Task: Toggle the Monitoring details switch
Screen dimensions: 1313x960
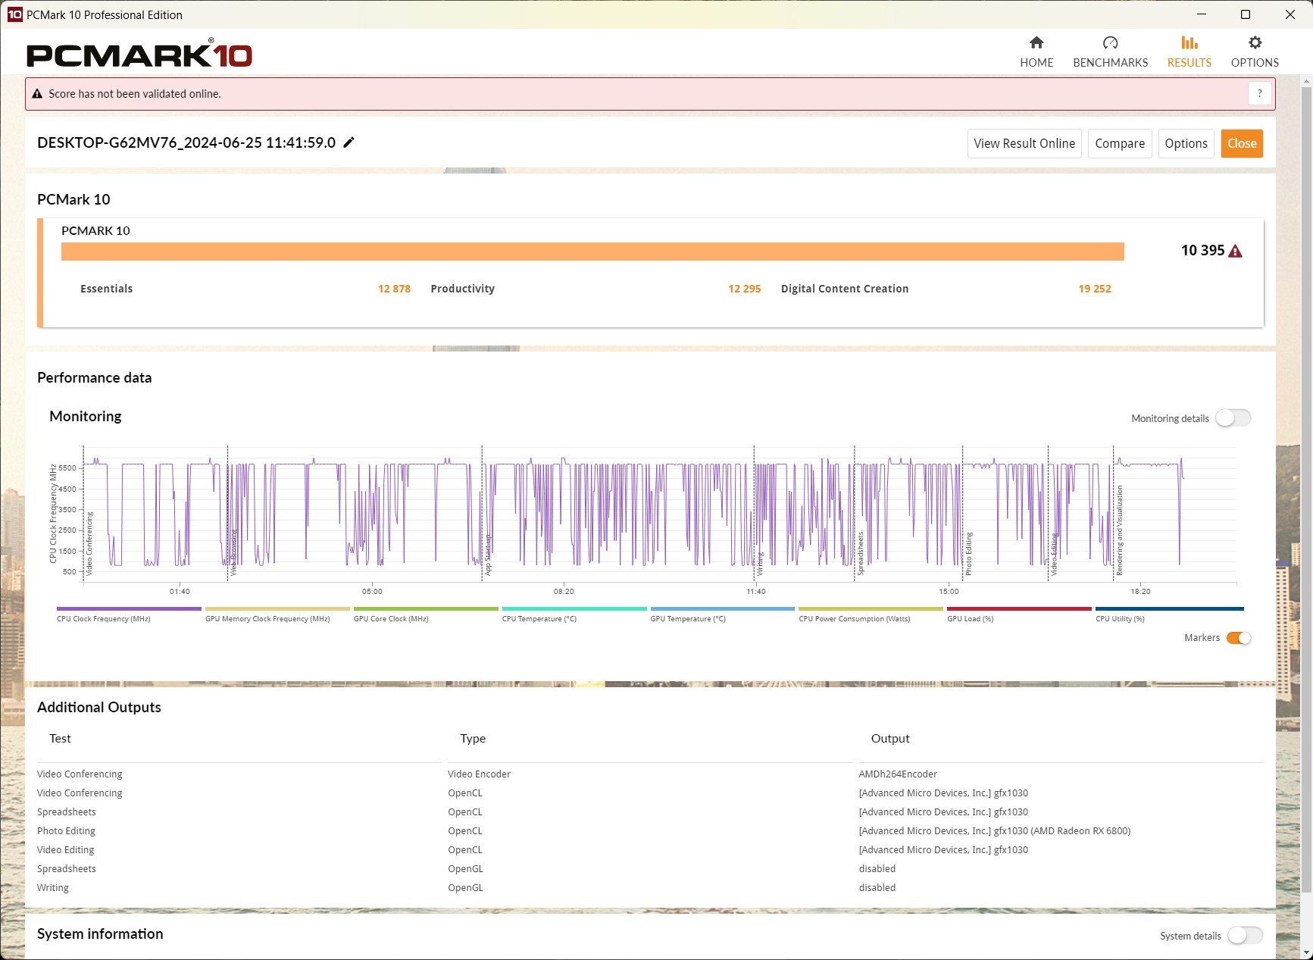Action: pos(1233,417)
